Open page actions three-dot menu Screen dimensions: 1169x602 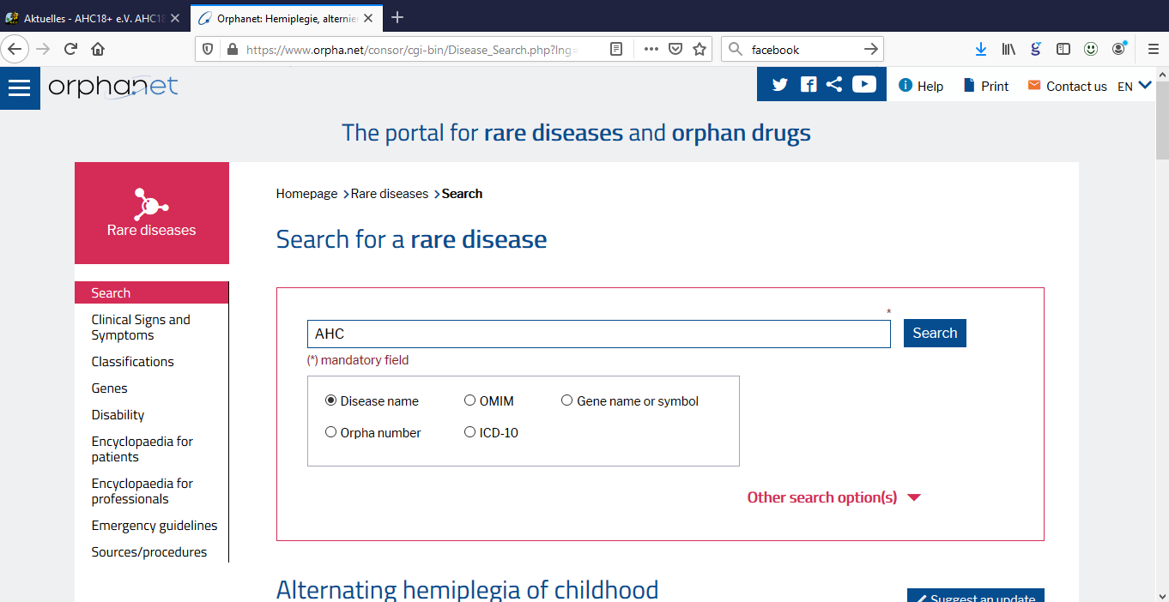(x=651, y=50)
